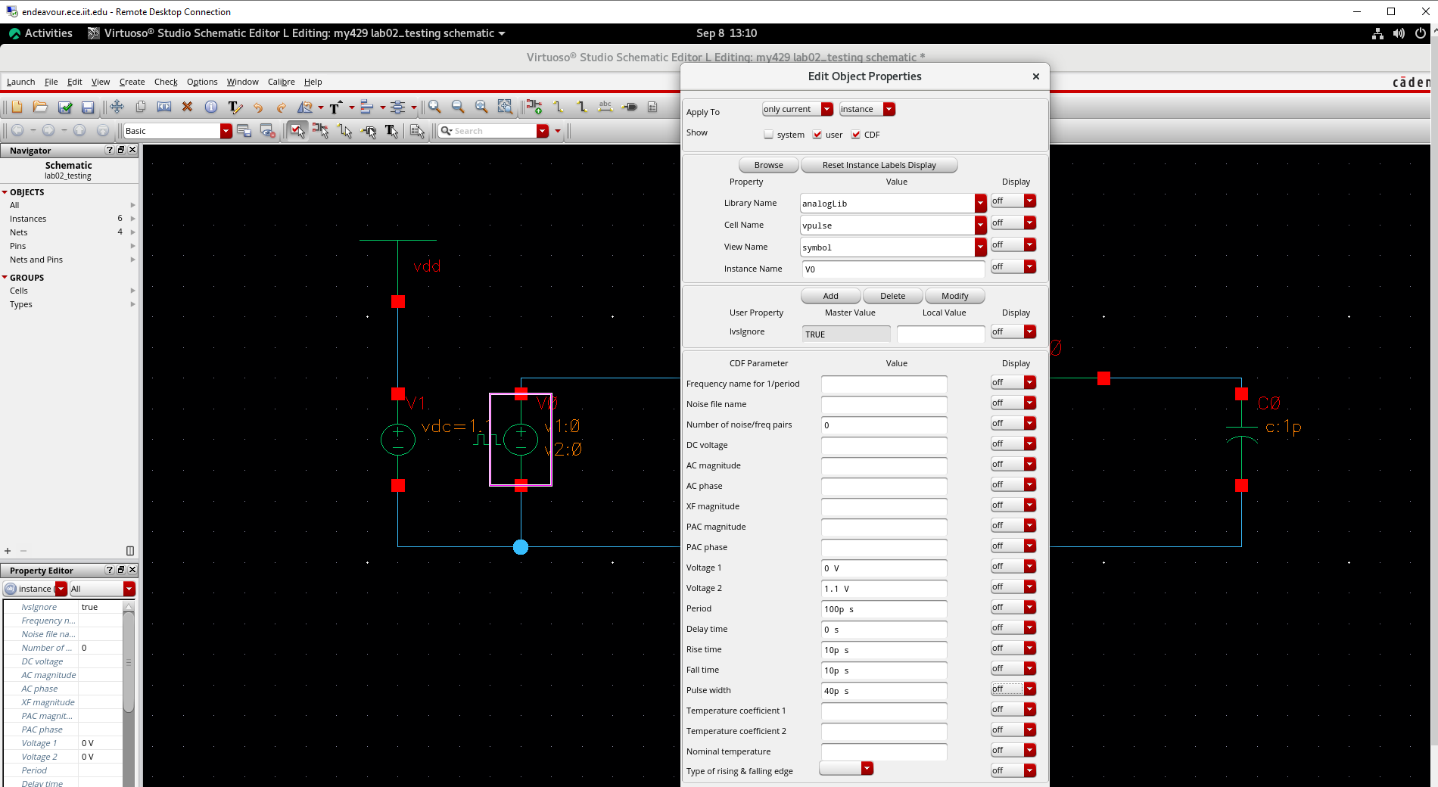
Task: Click the Instance Name field V0
Action: [x=893, y=269]
